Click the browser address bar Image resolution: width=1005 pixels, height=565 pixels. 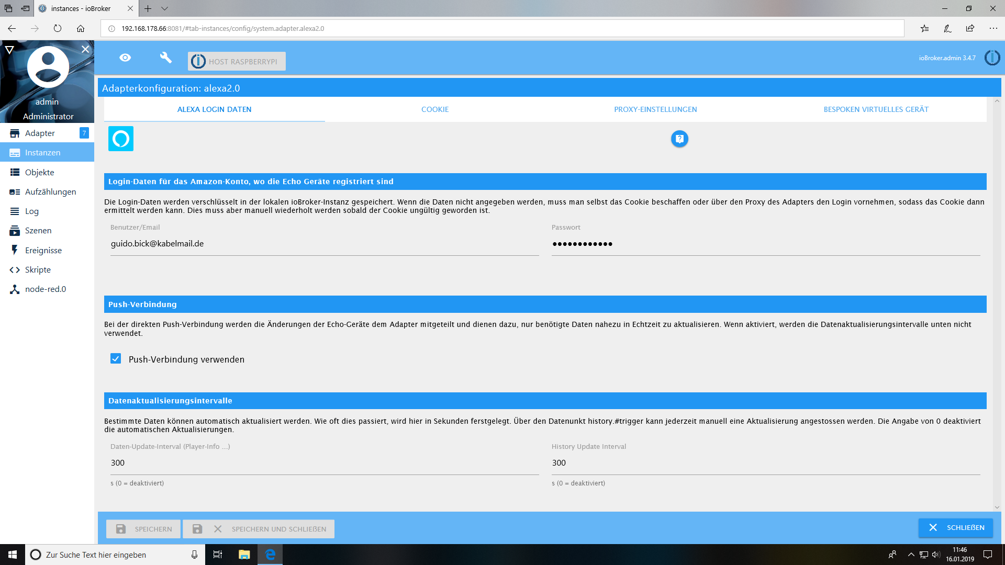tap(502, 28)
